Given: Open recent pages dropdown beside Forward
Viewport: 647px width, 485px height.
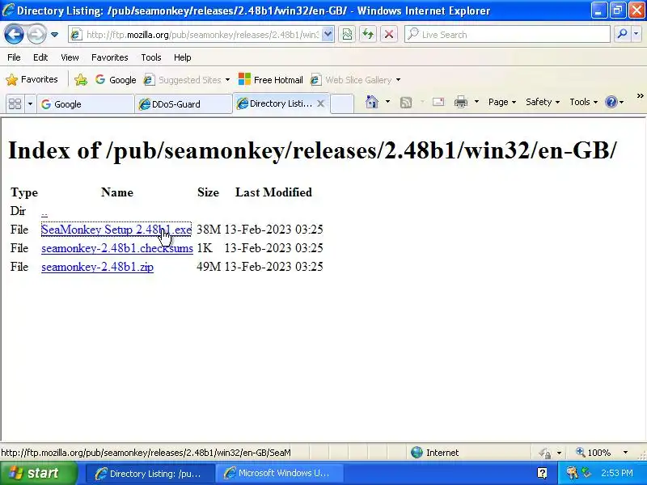Looking at the screenshot, I should coord(54,35).
